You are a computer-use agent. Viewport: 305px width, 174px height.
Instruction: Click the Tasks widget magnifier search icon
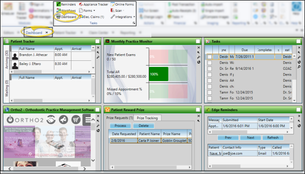[x=299, y=67]
